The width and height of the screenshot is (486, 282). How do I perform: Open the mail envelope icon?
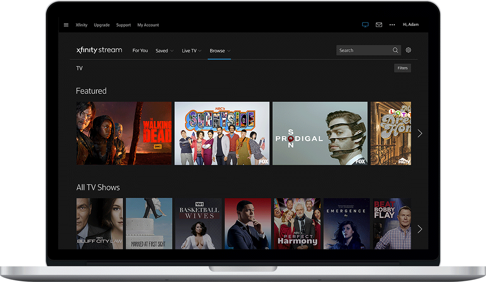pyautogui.click(x=379, y=25)
